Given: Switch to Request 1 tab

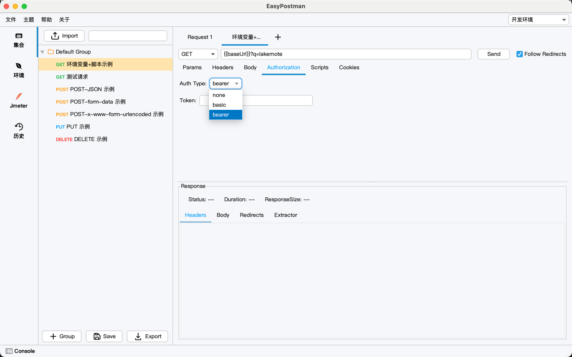Looking at the screenshot, I should coord(200,37).
